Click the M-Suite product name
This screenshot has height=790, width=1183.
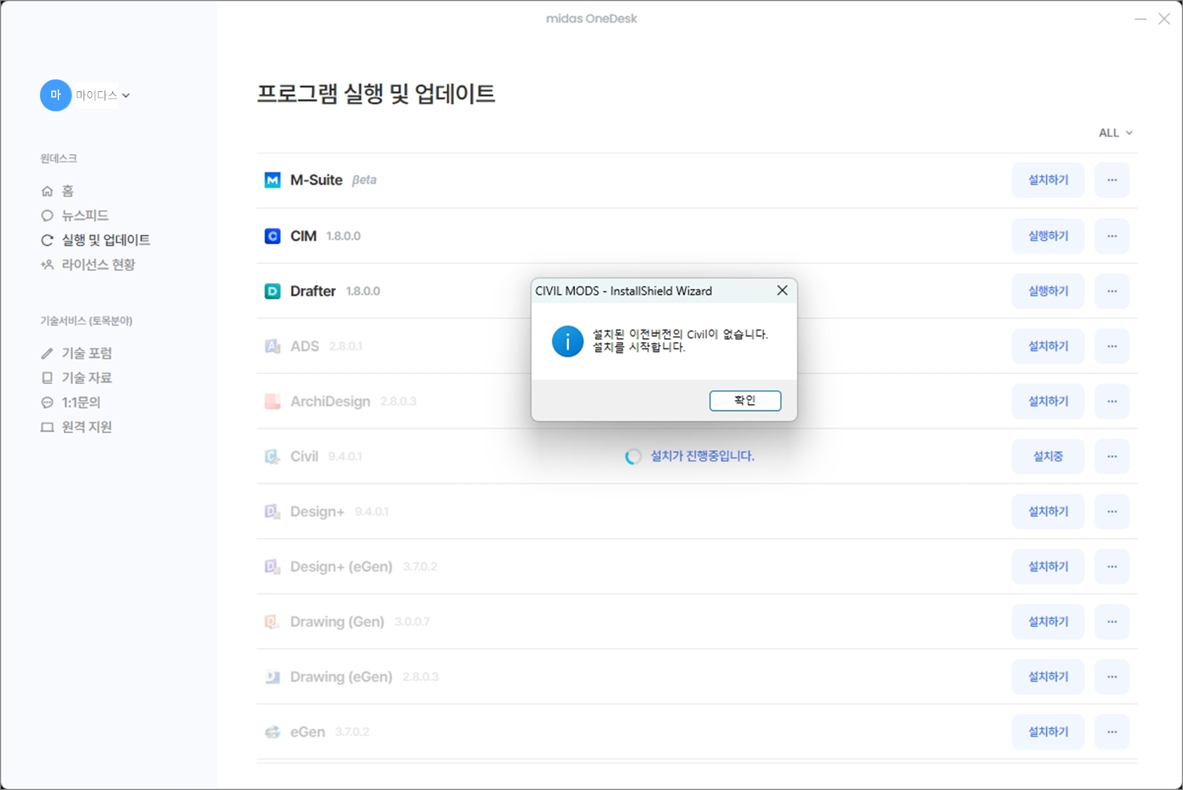tap(316, 180)
